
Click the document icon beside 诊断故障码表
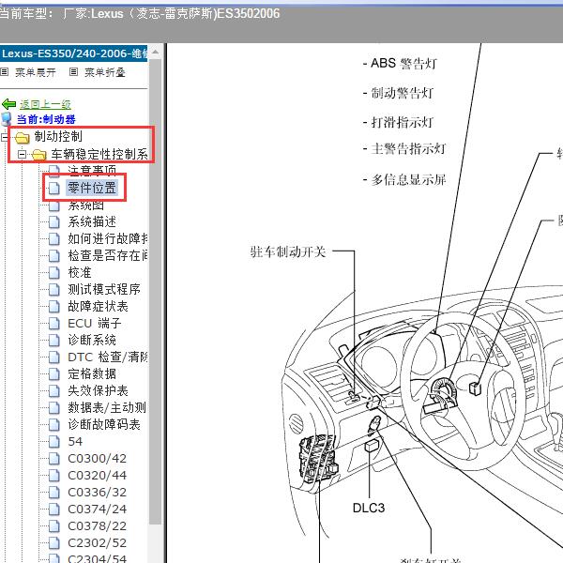coord(54,425)
